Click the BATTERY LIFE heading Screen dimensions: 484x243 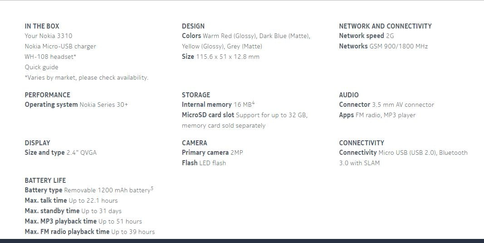point(45,181)
